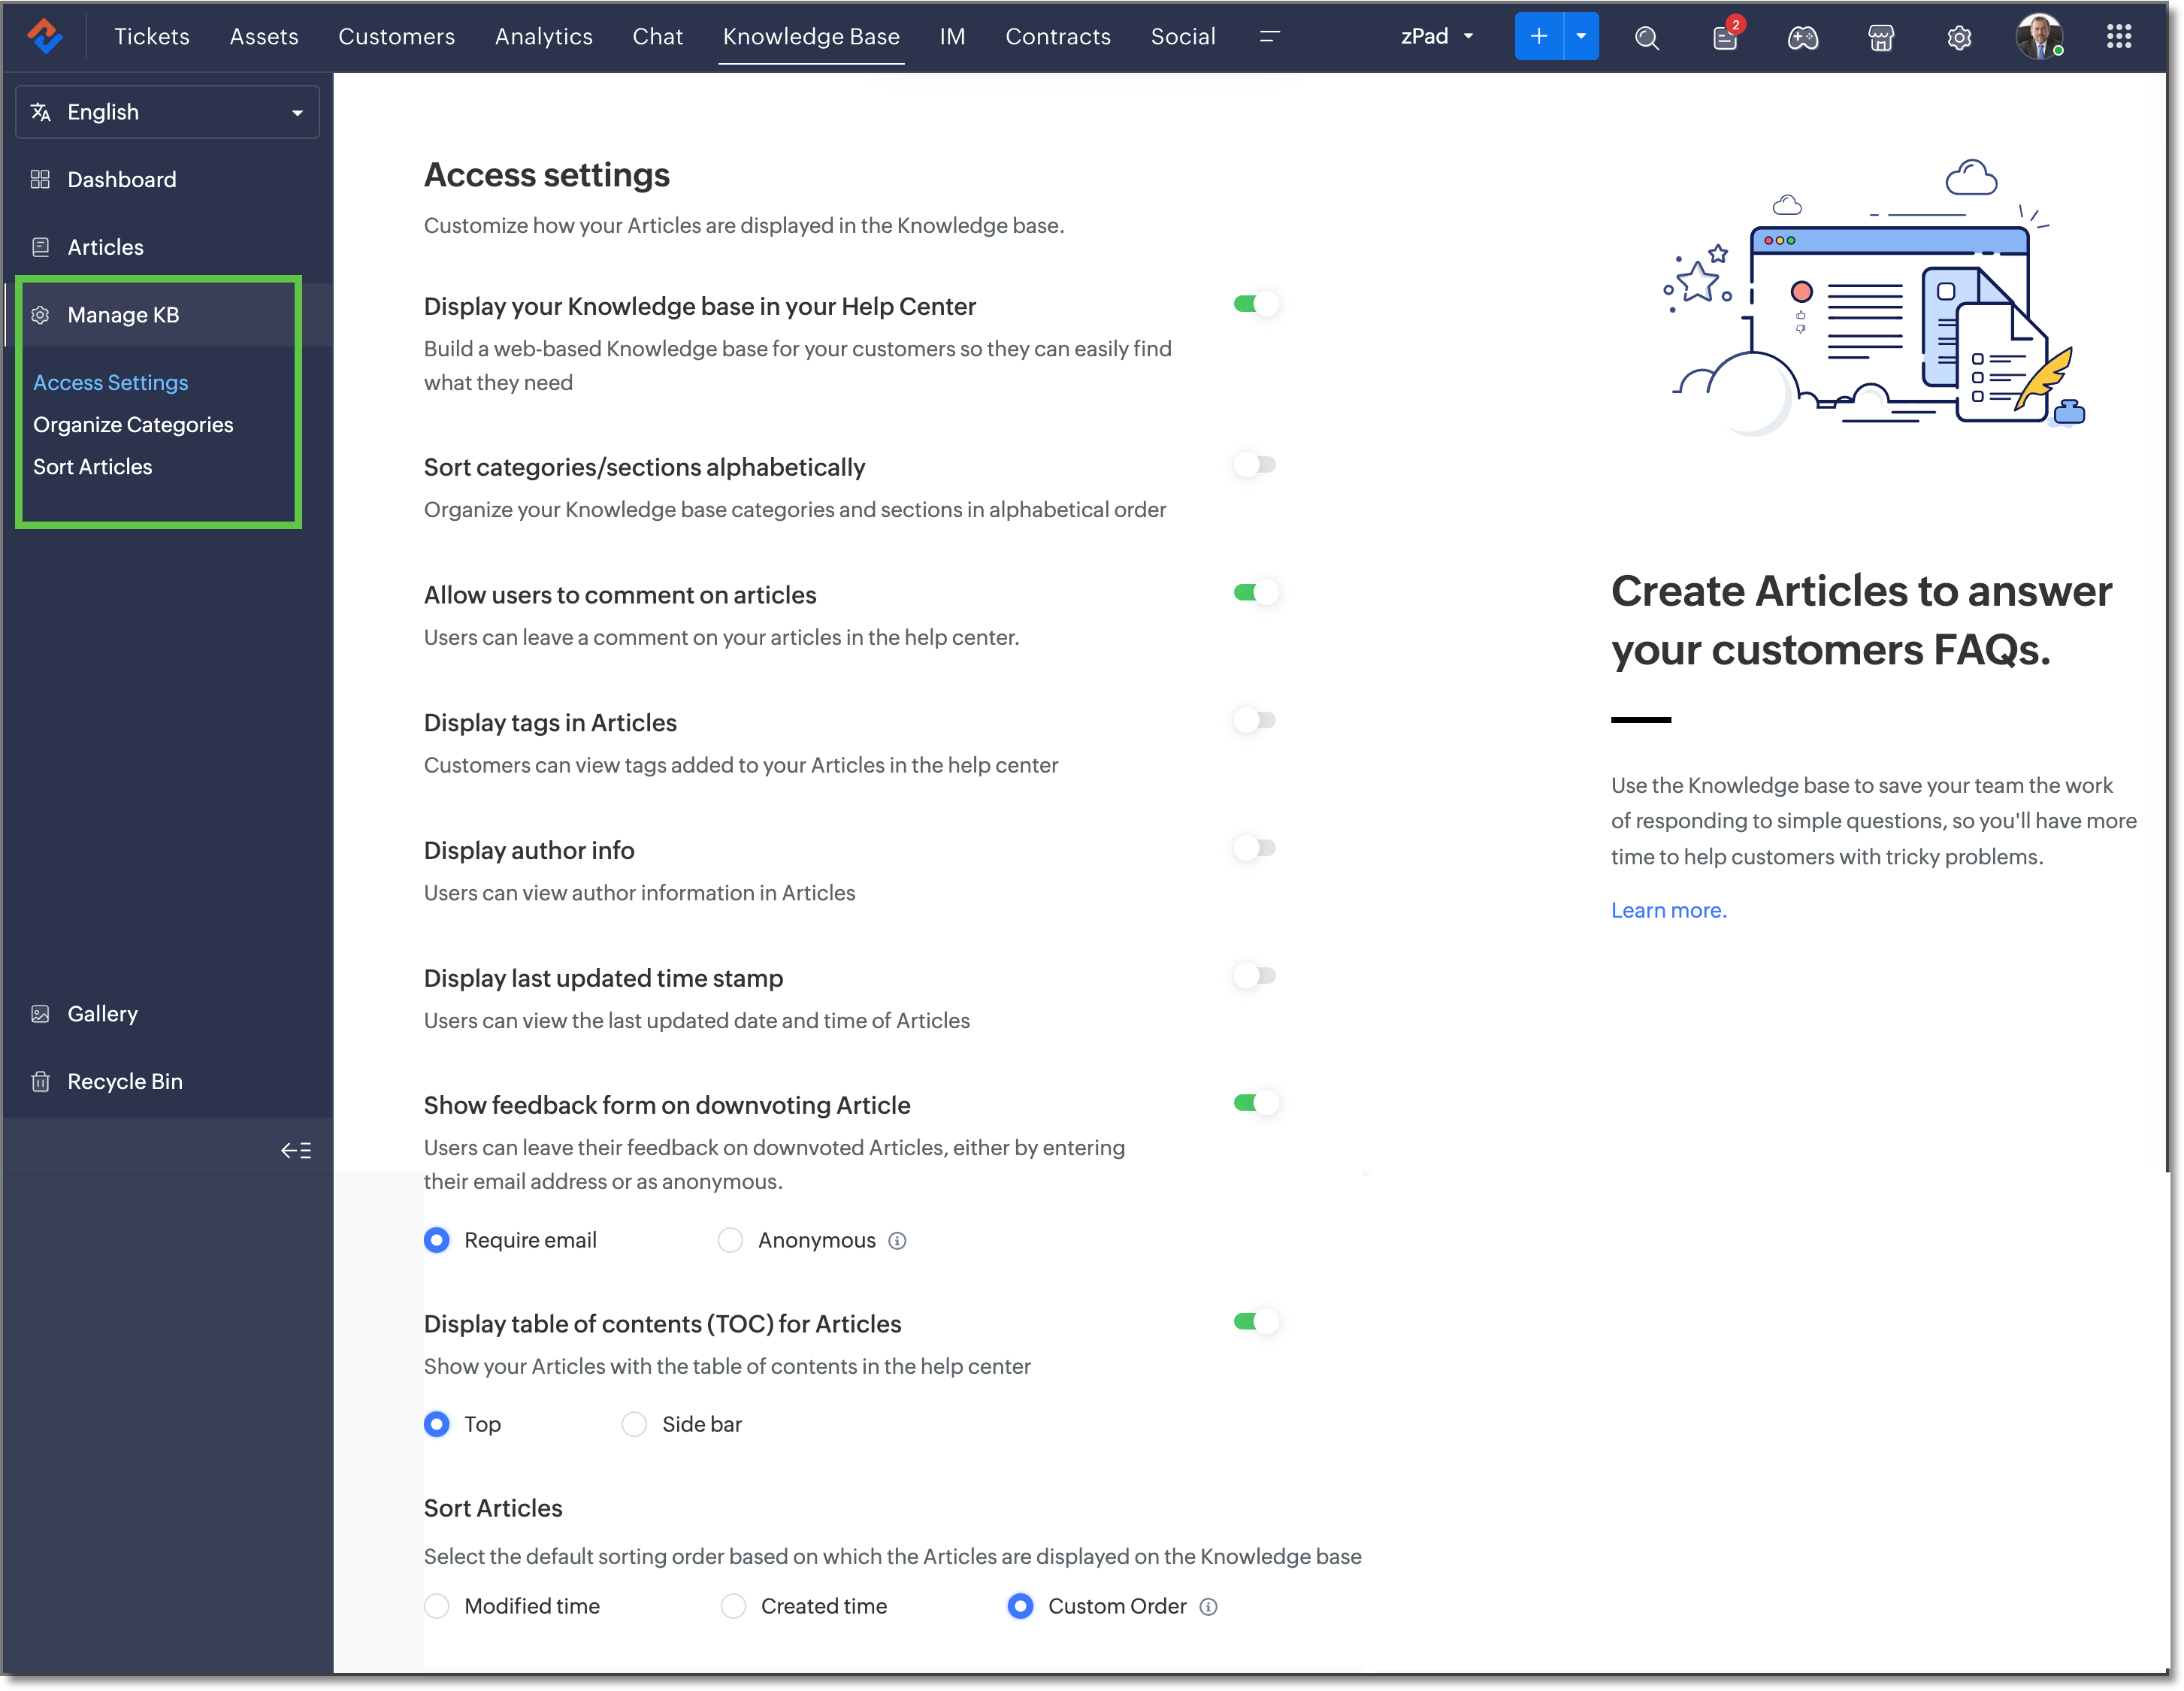Click the user profile avatar
Screen dimensions: 2184x1691
coord(2039,36)
